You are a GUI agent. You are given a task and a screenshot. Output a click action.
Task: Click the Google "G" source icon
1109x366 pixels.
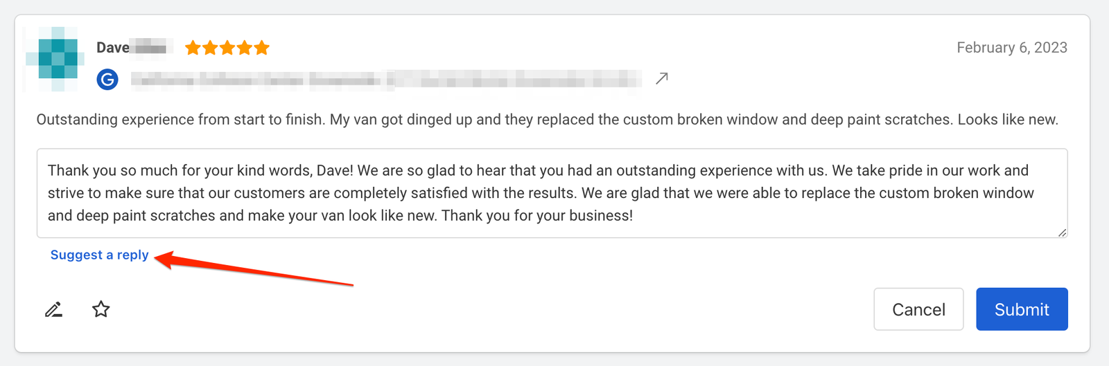[107, 80]
